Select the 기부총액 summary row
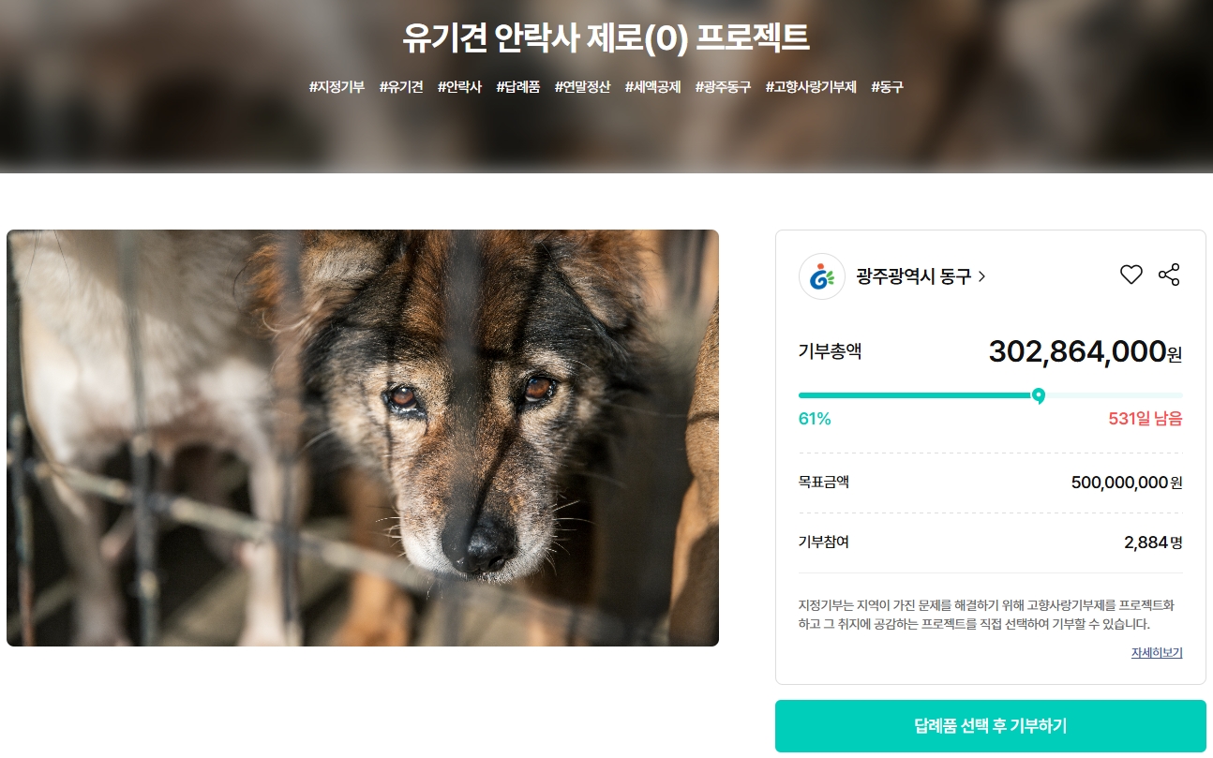Viewport: 1213px width, 758px height. pyautogui.click(x=829, y=352)
